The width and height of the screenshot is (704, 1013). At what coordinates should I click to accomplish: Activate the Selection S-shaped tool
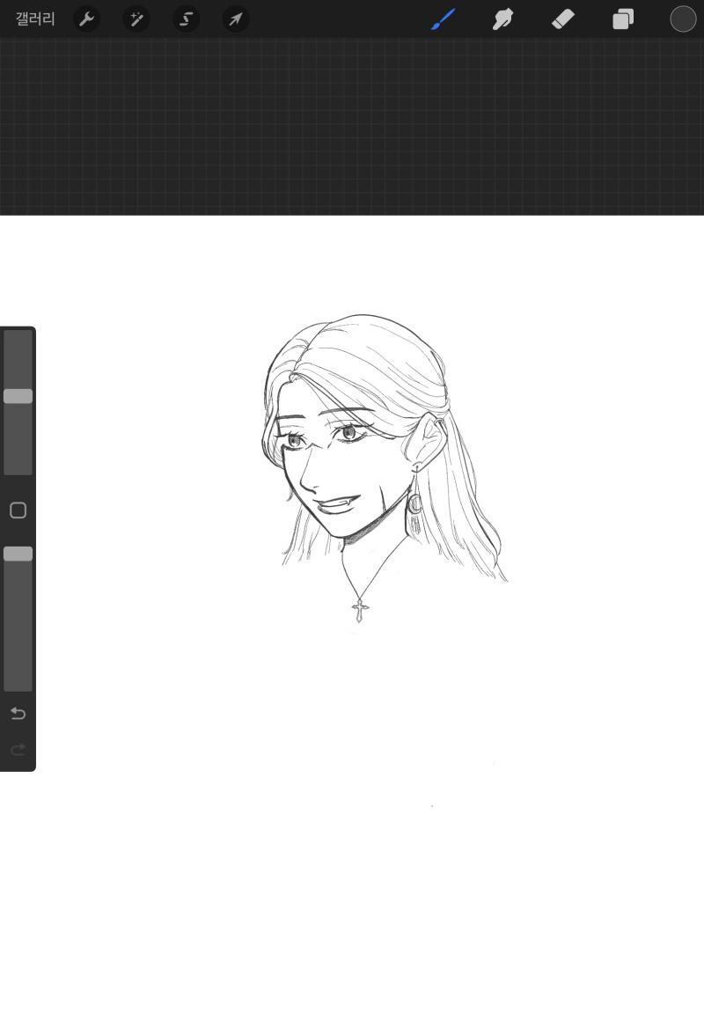point(186,19)
